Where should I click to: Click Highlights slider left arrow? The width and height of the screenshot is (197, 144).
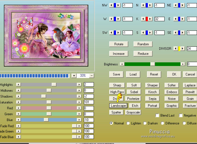coord(18,84)
